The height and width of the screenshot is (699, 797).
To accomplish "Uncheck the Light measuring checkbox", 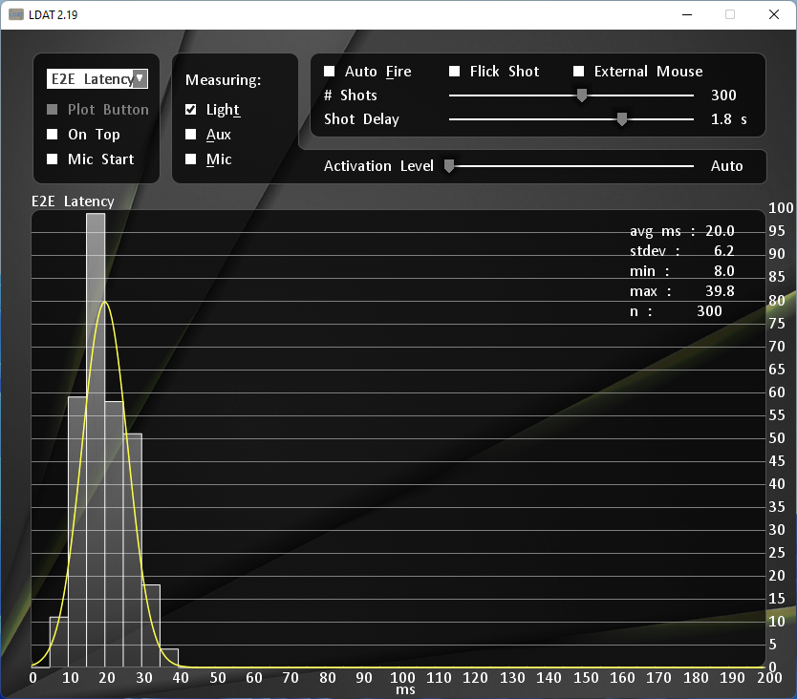I will tap(191, 110).
